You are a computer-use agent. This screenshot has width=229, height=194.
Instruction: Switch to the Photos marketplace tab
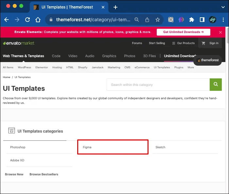pos(130,56)
